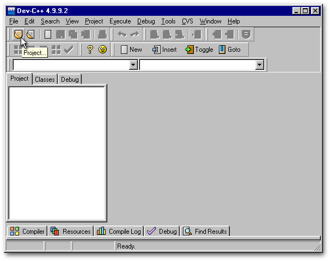Click the yellow smiley About icon
The image size is (330, 261).
[102, 50]
